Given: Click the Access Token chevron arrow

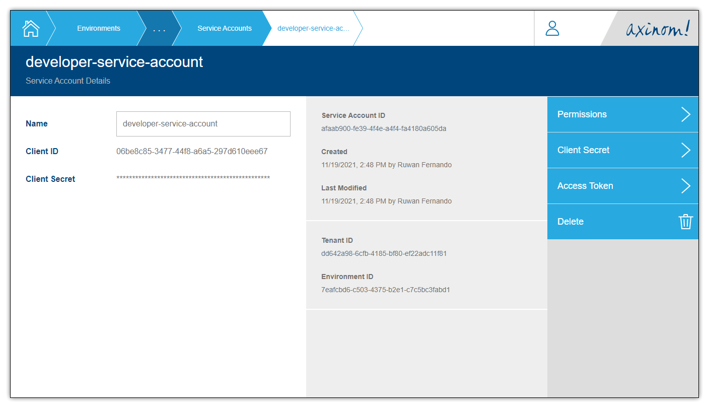Looking at the screenshot, I should click(x=686, y=186).
